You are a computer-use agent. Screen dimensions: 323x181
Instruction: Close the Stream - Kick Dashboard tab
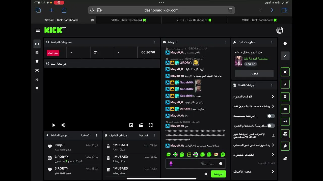point(92,20)
